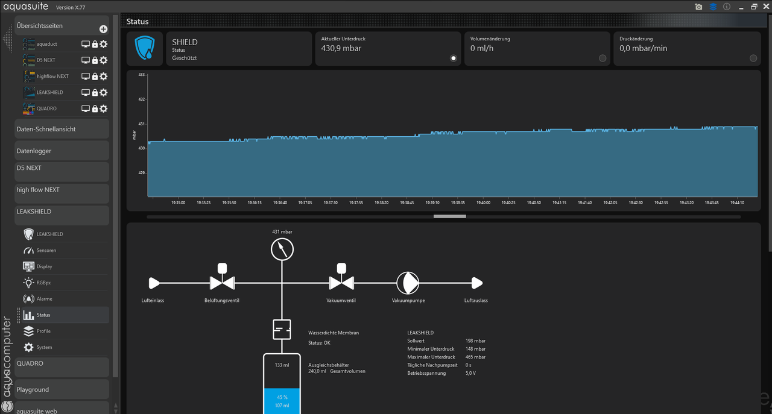Screen dimensions: 772x414
Task: Click the Volumenänderung 0 ml/h card
Action: pos(537,49)
